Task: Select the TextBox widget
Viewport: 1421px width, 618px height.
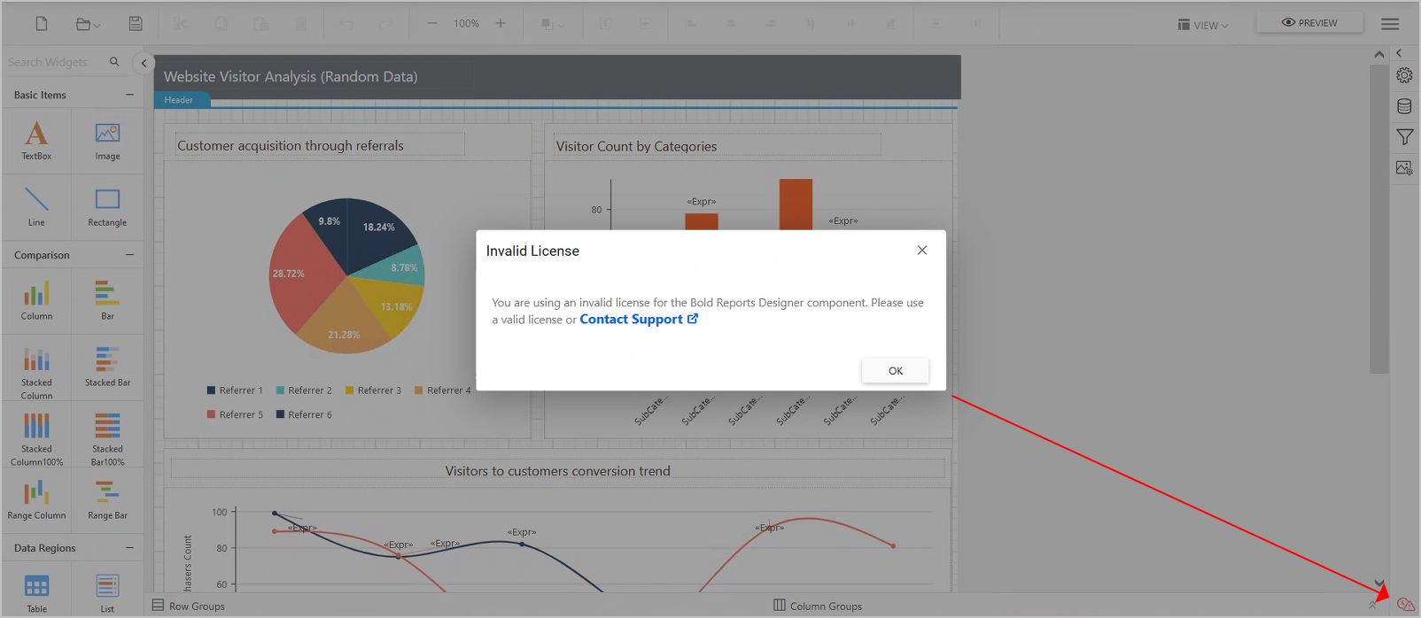Action: [x=36, y=140]
